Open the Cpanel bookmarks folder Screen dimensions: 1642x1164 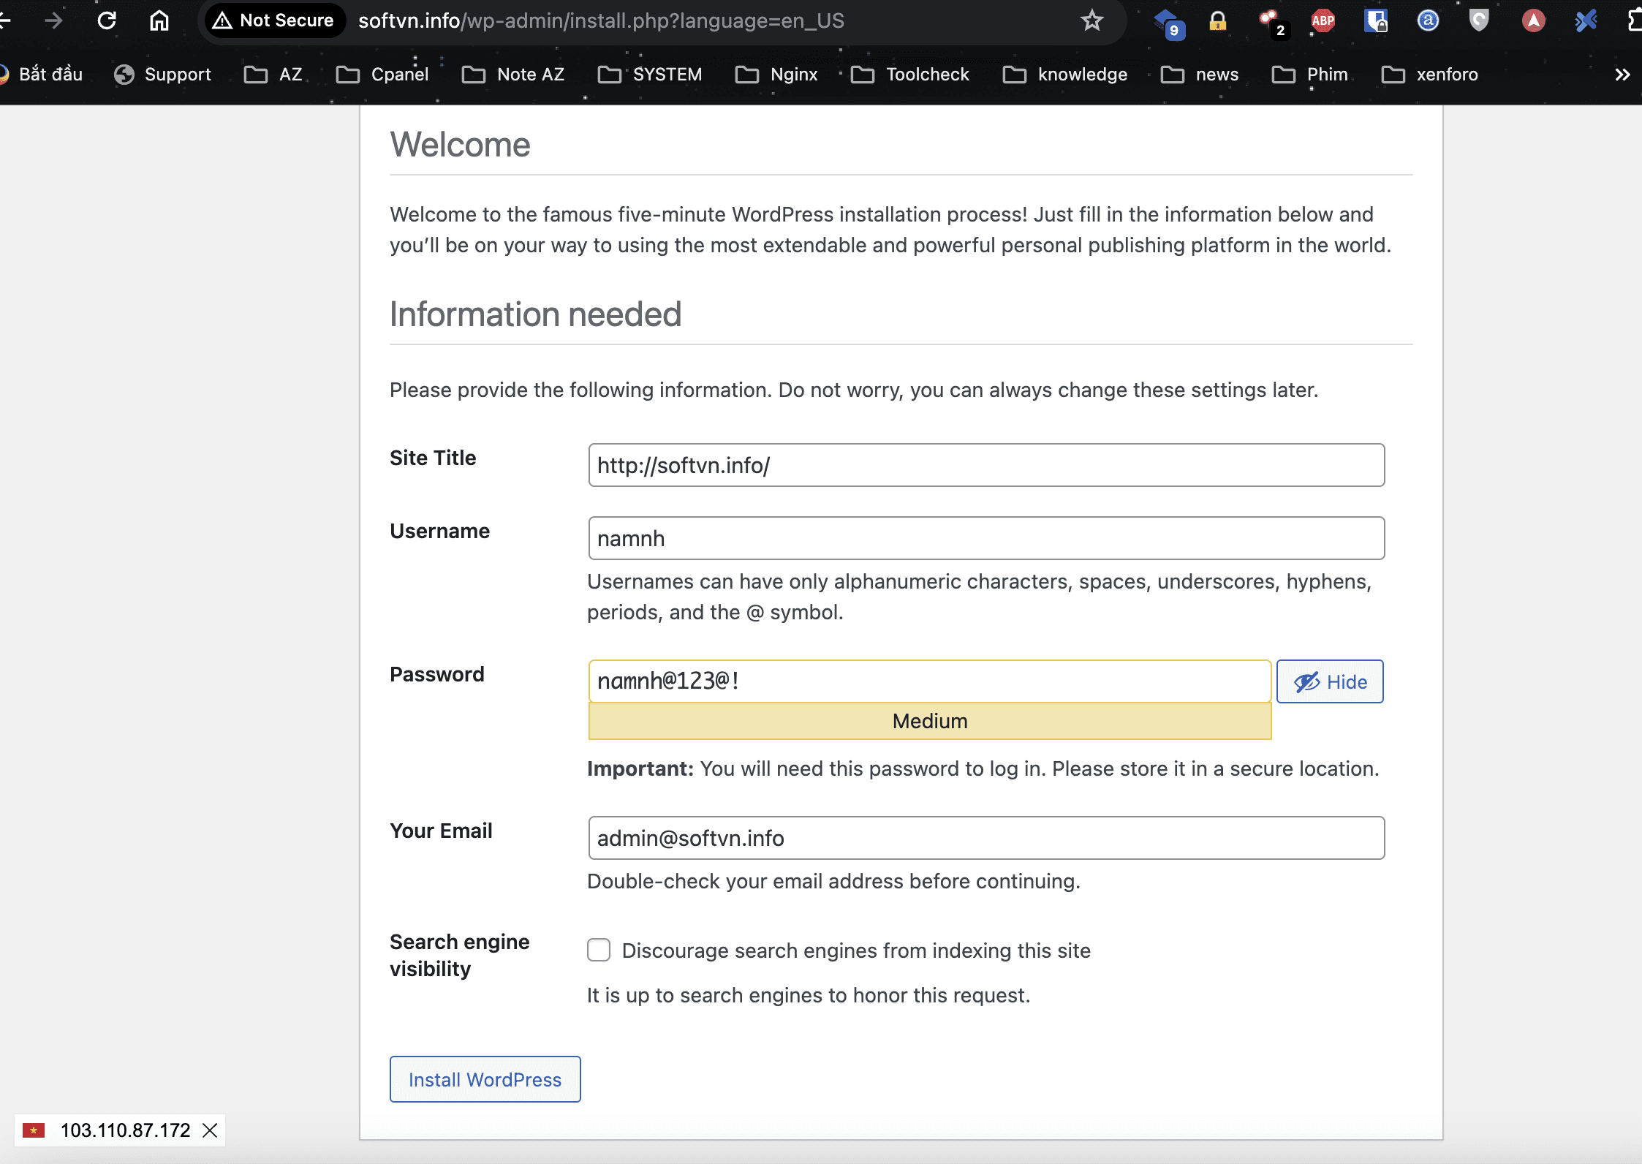pos(383,75)
